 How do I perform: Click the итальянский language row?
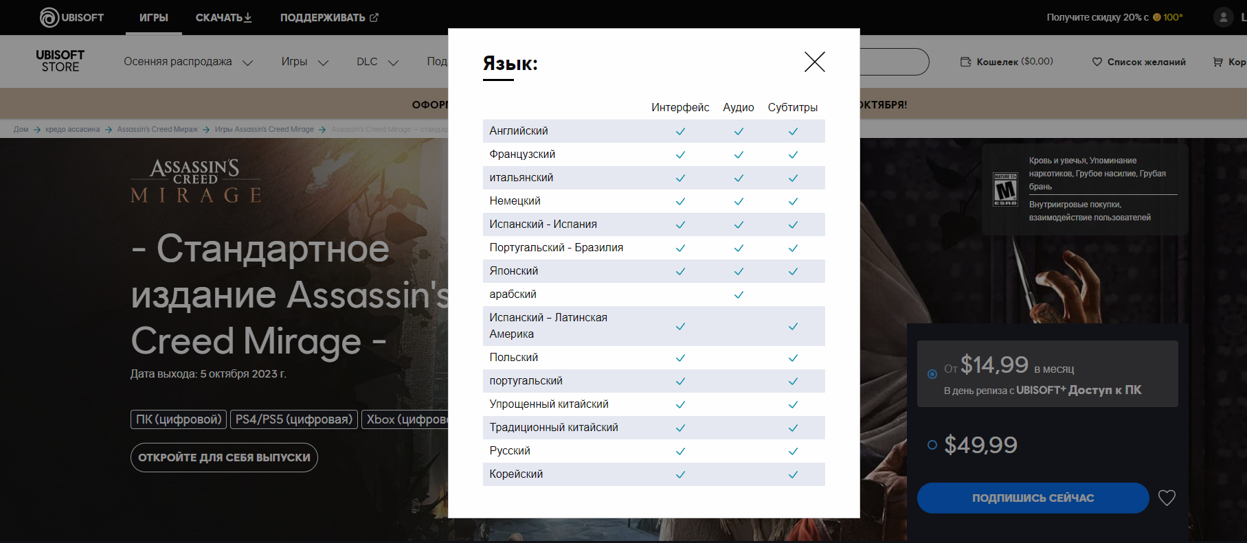coord(654,178)
